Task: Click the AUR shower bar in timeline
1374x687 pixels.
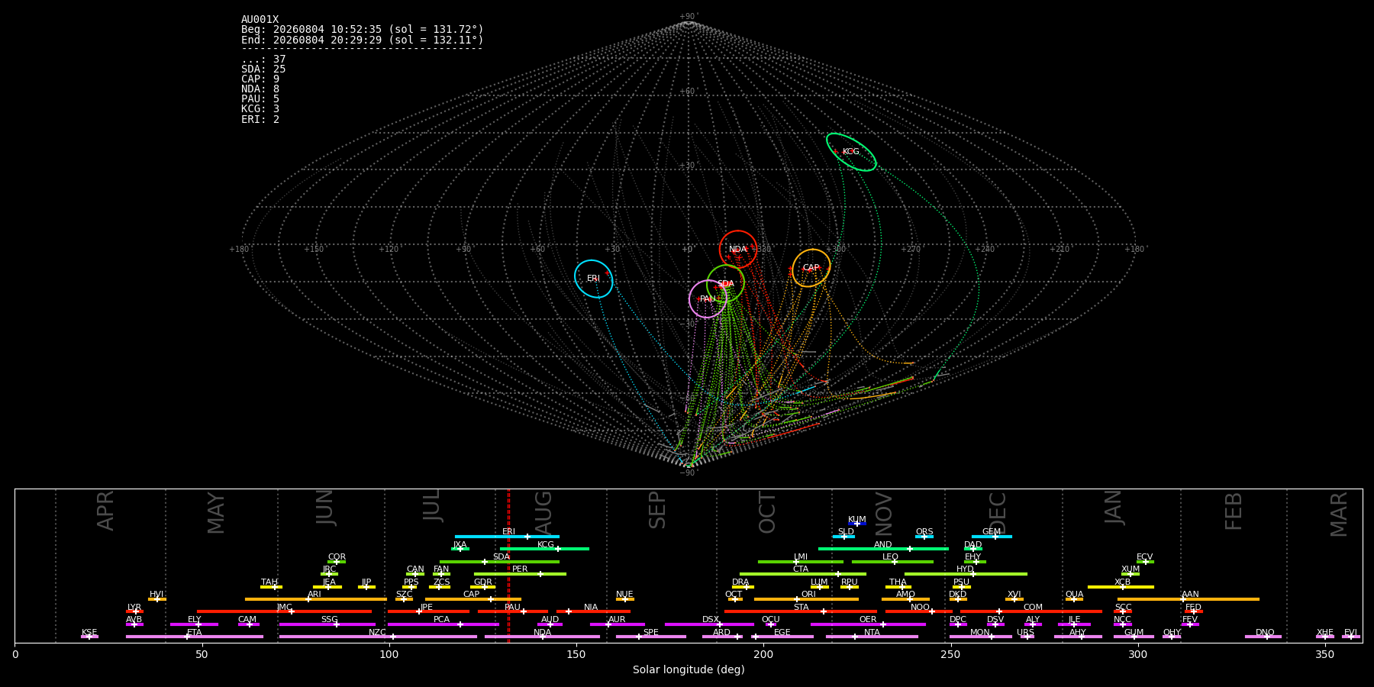Action: [617, 624]
